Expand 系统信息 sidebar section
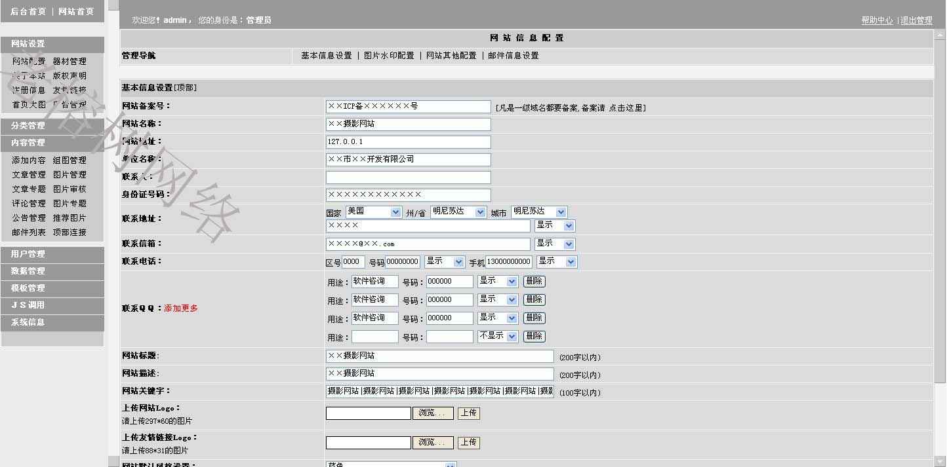This screenshot has height=467, width=947. tap(52, 322)
